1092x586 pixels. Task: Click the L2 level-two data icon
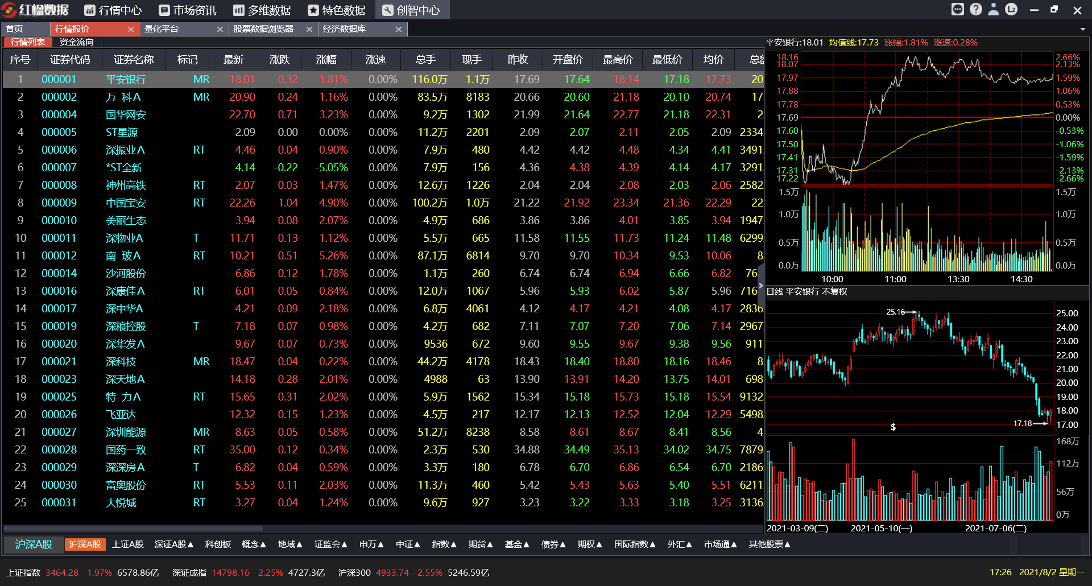[x=1011, y=10]
